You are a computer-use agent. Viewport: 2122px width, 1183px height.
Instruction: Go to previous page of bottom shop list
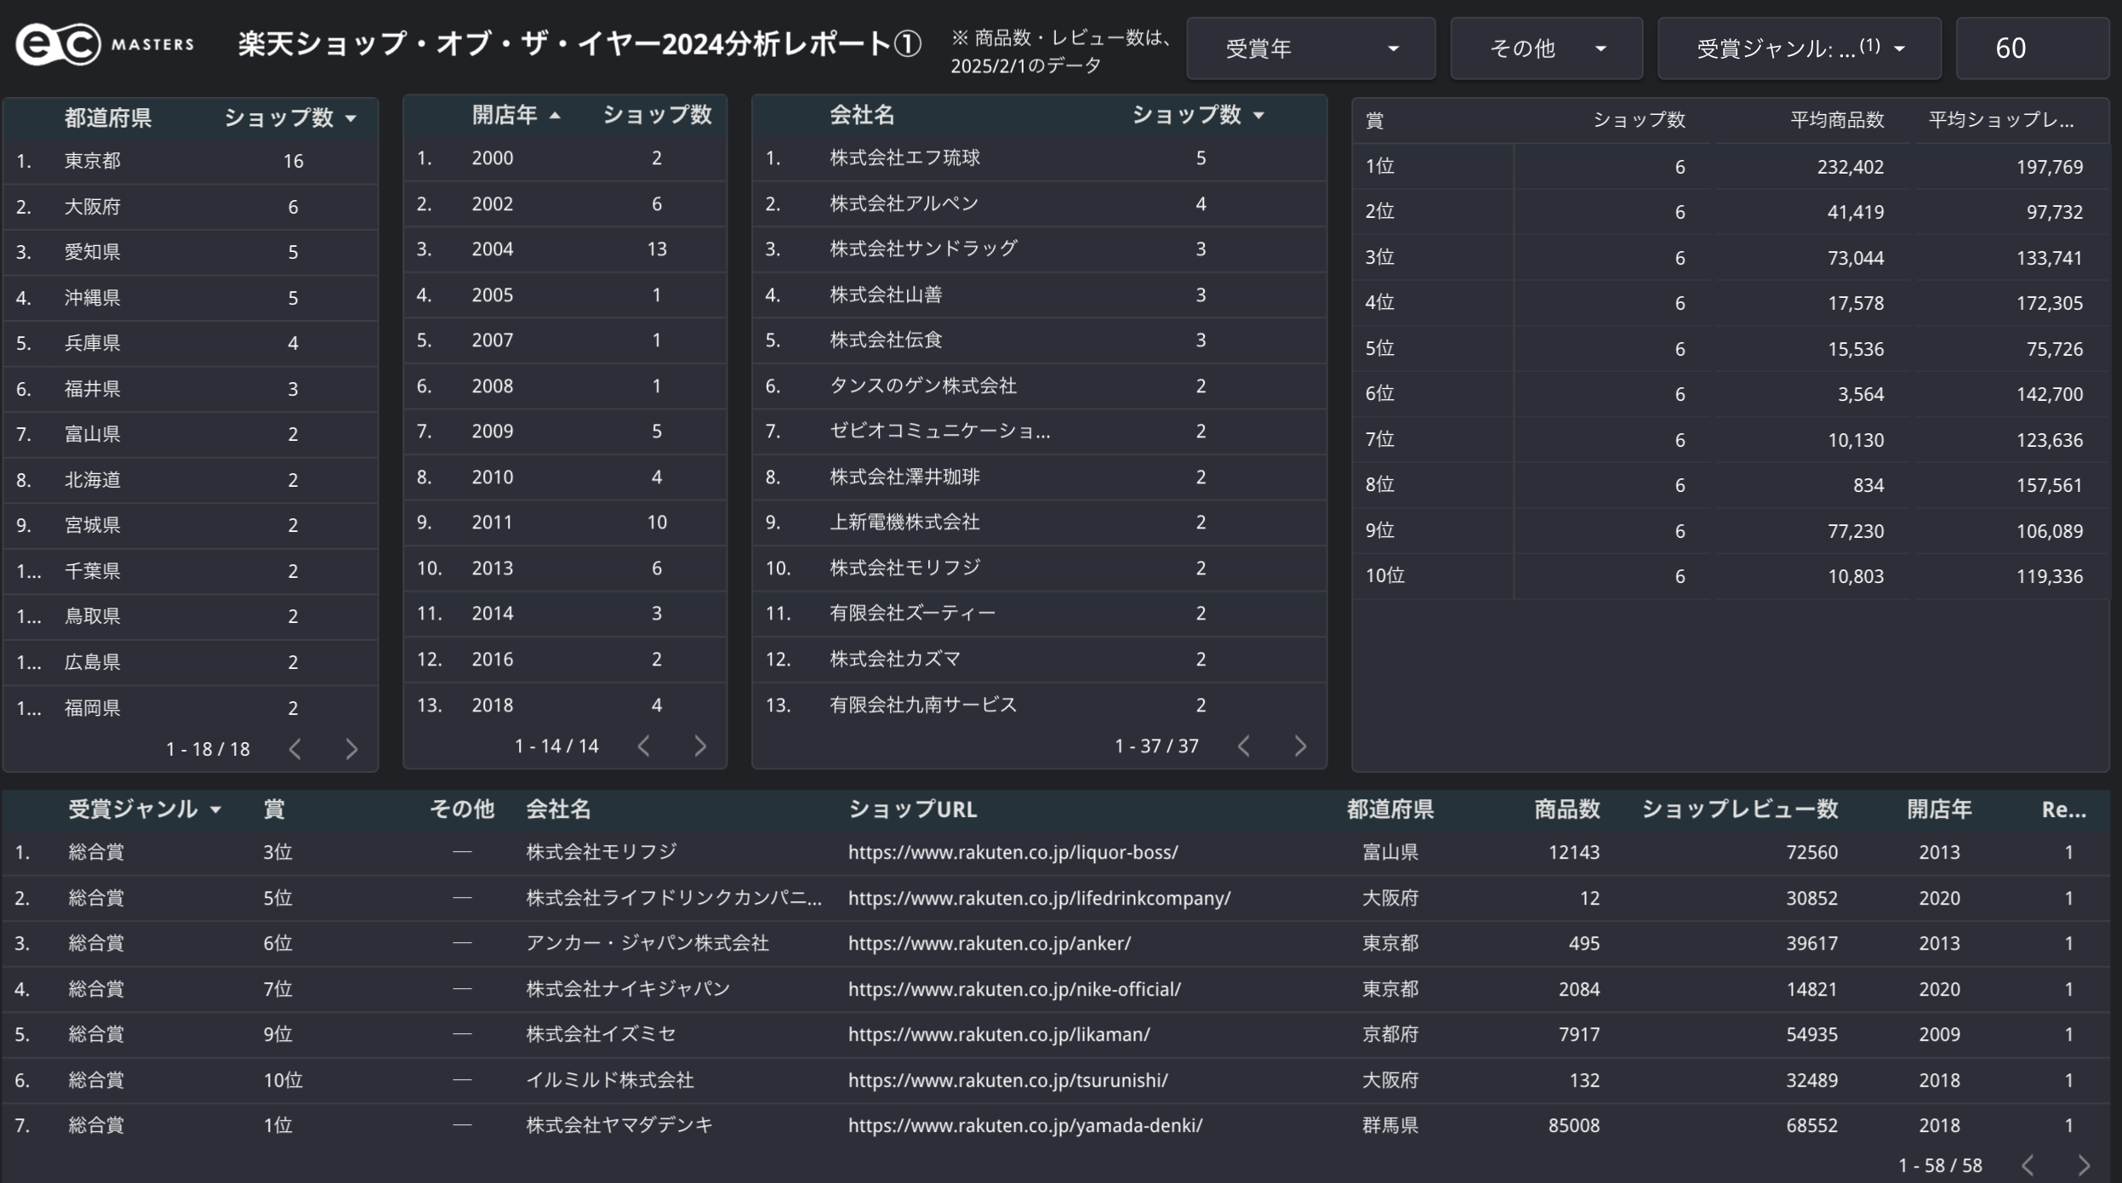pyautogui.click(x=2028, y=1165)
